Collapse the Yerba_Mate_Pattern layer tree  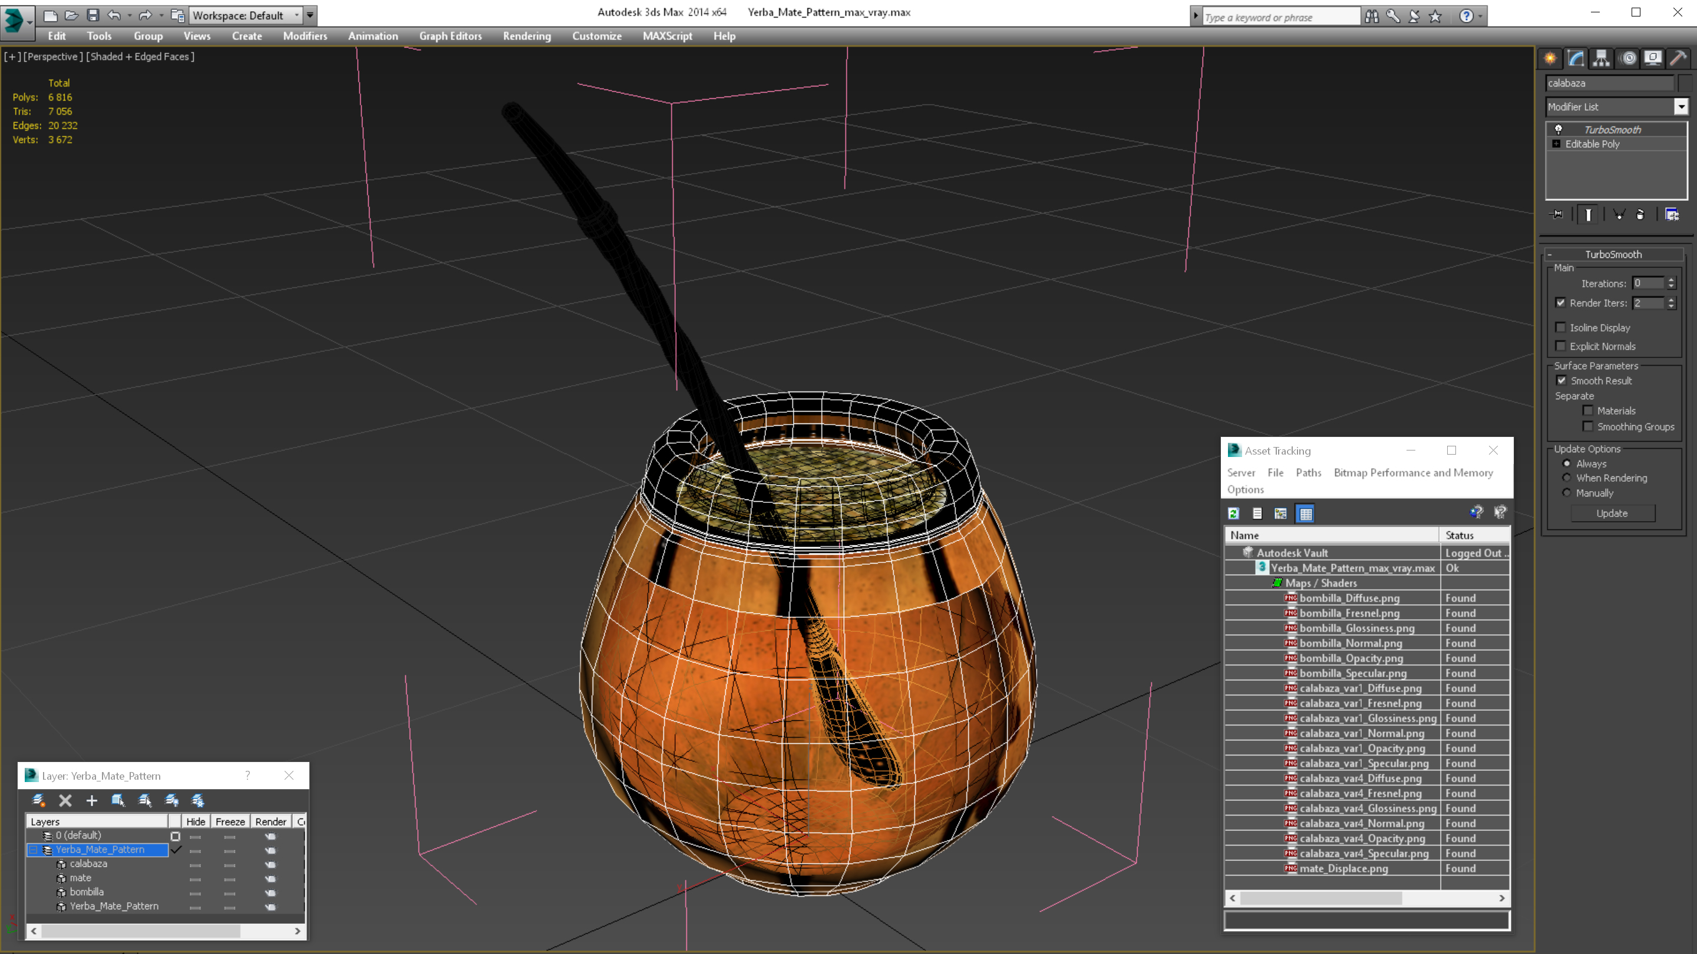33,850
